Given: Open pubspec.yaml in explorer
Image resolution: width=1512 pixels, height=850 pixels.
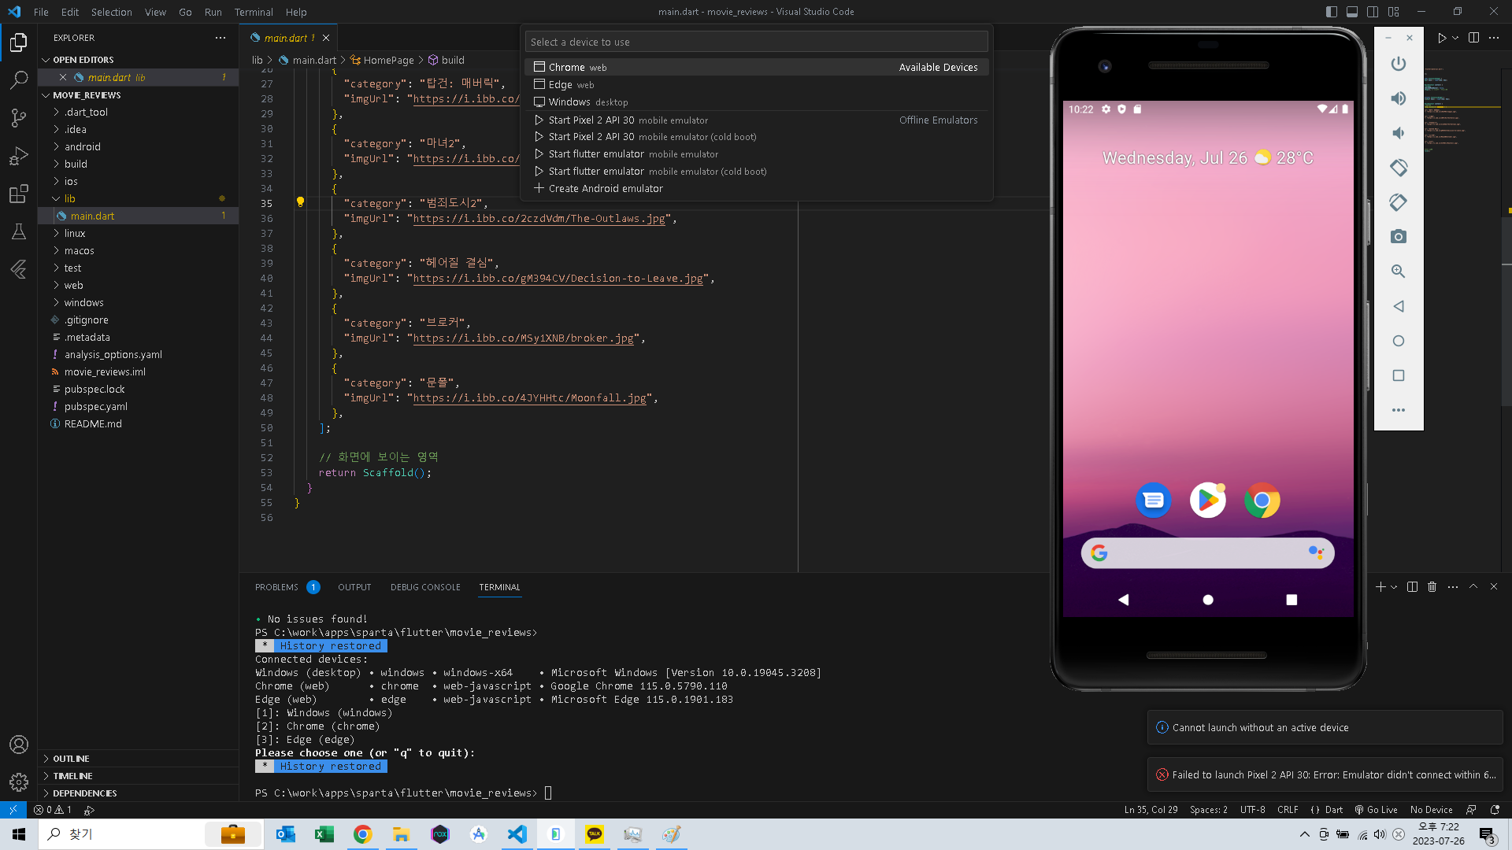Looking at the screenshot, I should 96,406.
